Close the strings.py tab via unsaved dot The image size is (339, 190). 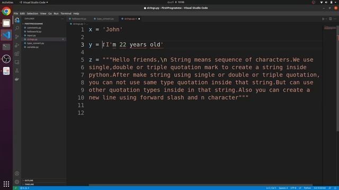139,19
